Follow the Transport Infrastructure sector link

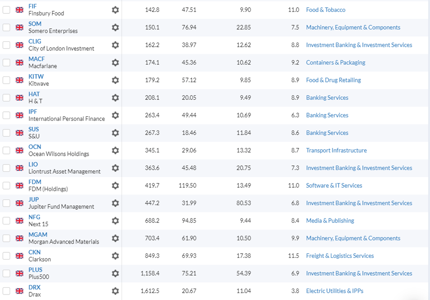[337, 150]
